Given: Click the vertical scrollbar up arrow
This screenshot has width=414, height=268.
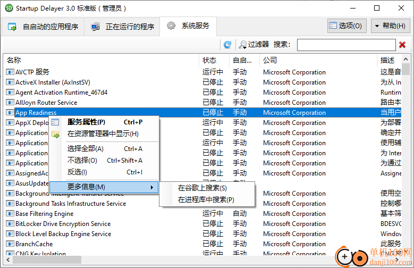Looking at the screenshot, I should point(406,59).
